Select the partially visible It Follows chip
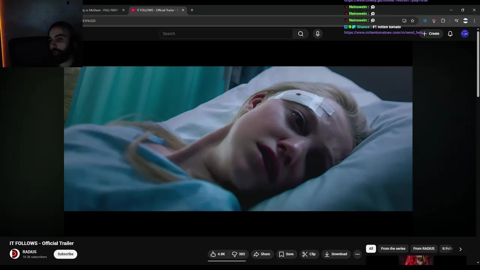 [x=447, y=249]
